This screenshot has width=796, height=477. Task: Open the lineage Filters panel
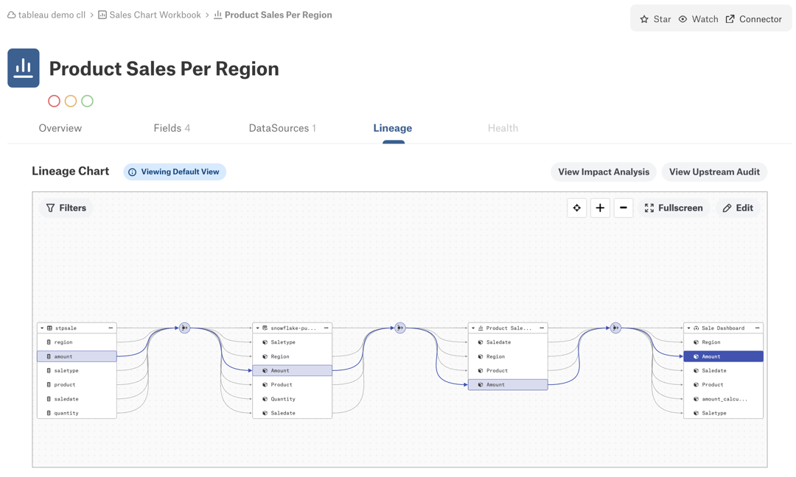tap(66, 208)
